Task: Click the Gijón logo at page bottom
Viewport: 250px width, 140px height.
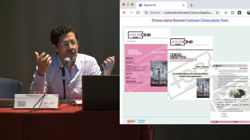Action: pos(131,121)
